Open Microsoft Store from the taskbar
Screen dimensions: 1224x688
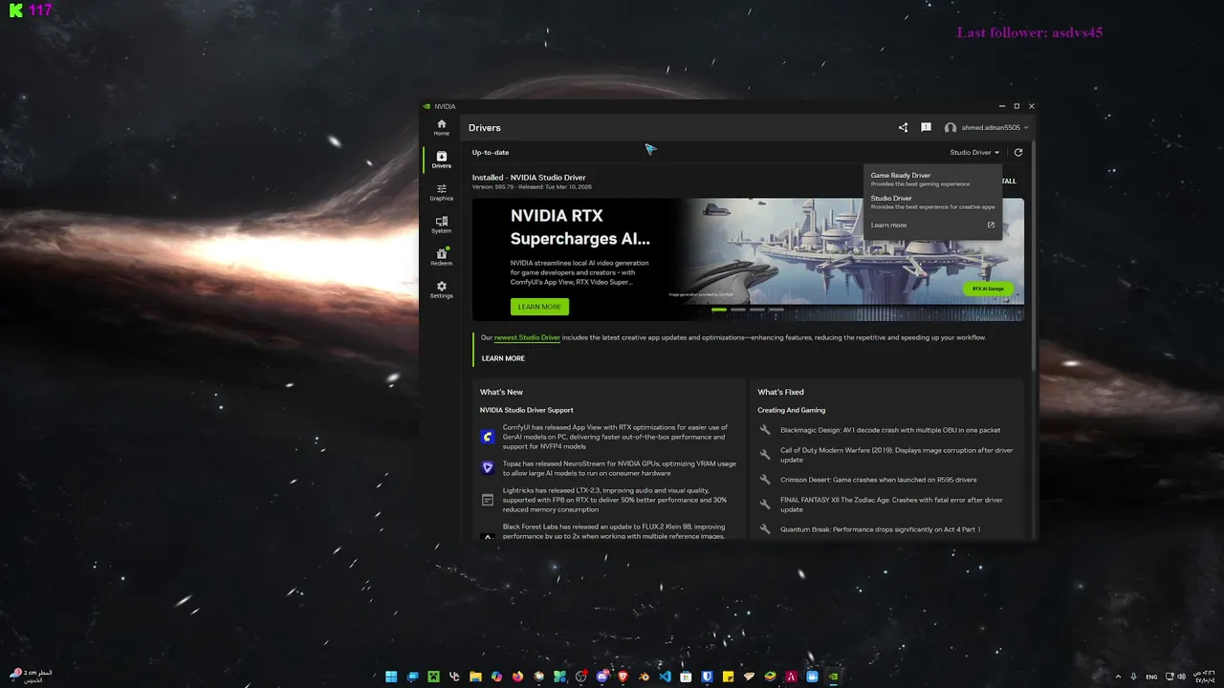tap(686, 677)
